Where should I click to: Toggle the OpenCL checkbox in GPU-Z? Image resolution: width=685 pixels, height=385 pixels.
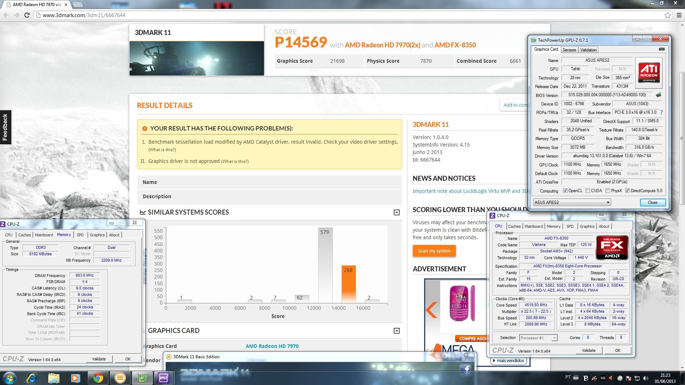tap(565, 191)
